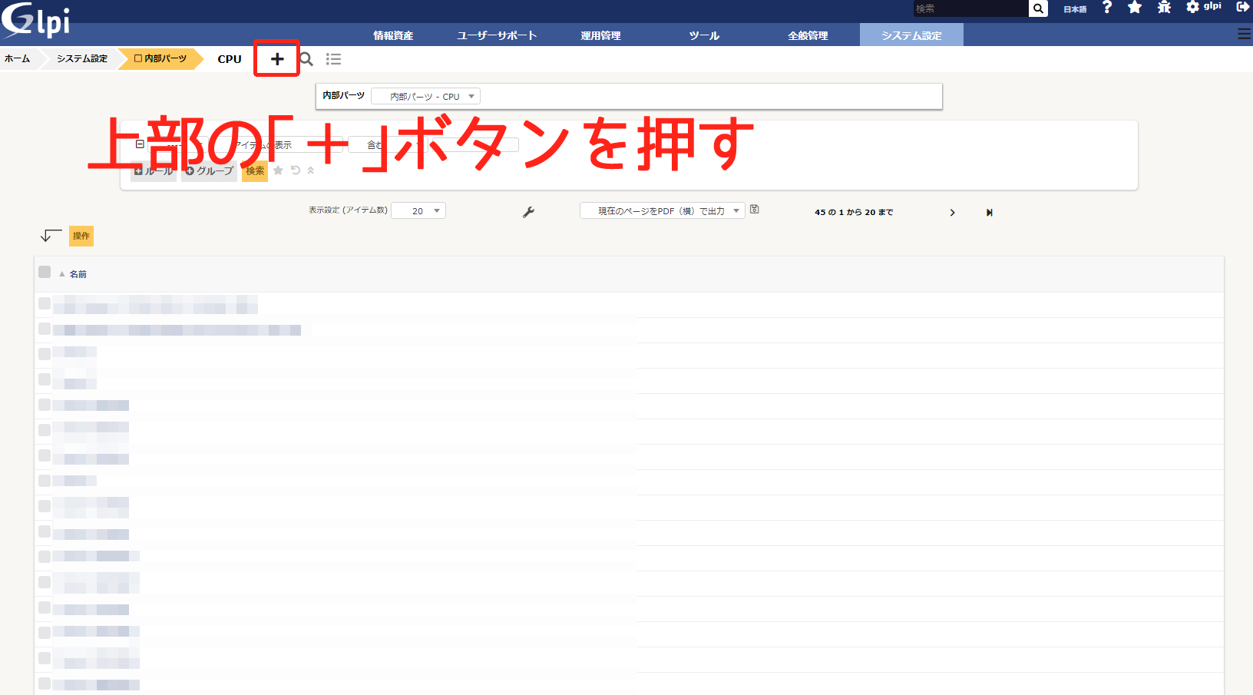The image size is (1253, 695).
Task: Click the export save icon next to PDF dropdown
Action: pos(755,209)
